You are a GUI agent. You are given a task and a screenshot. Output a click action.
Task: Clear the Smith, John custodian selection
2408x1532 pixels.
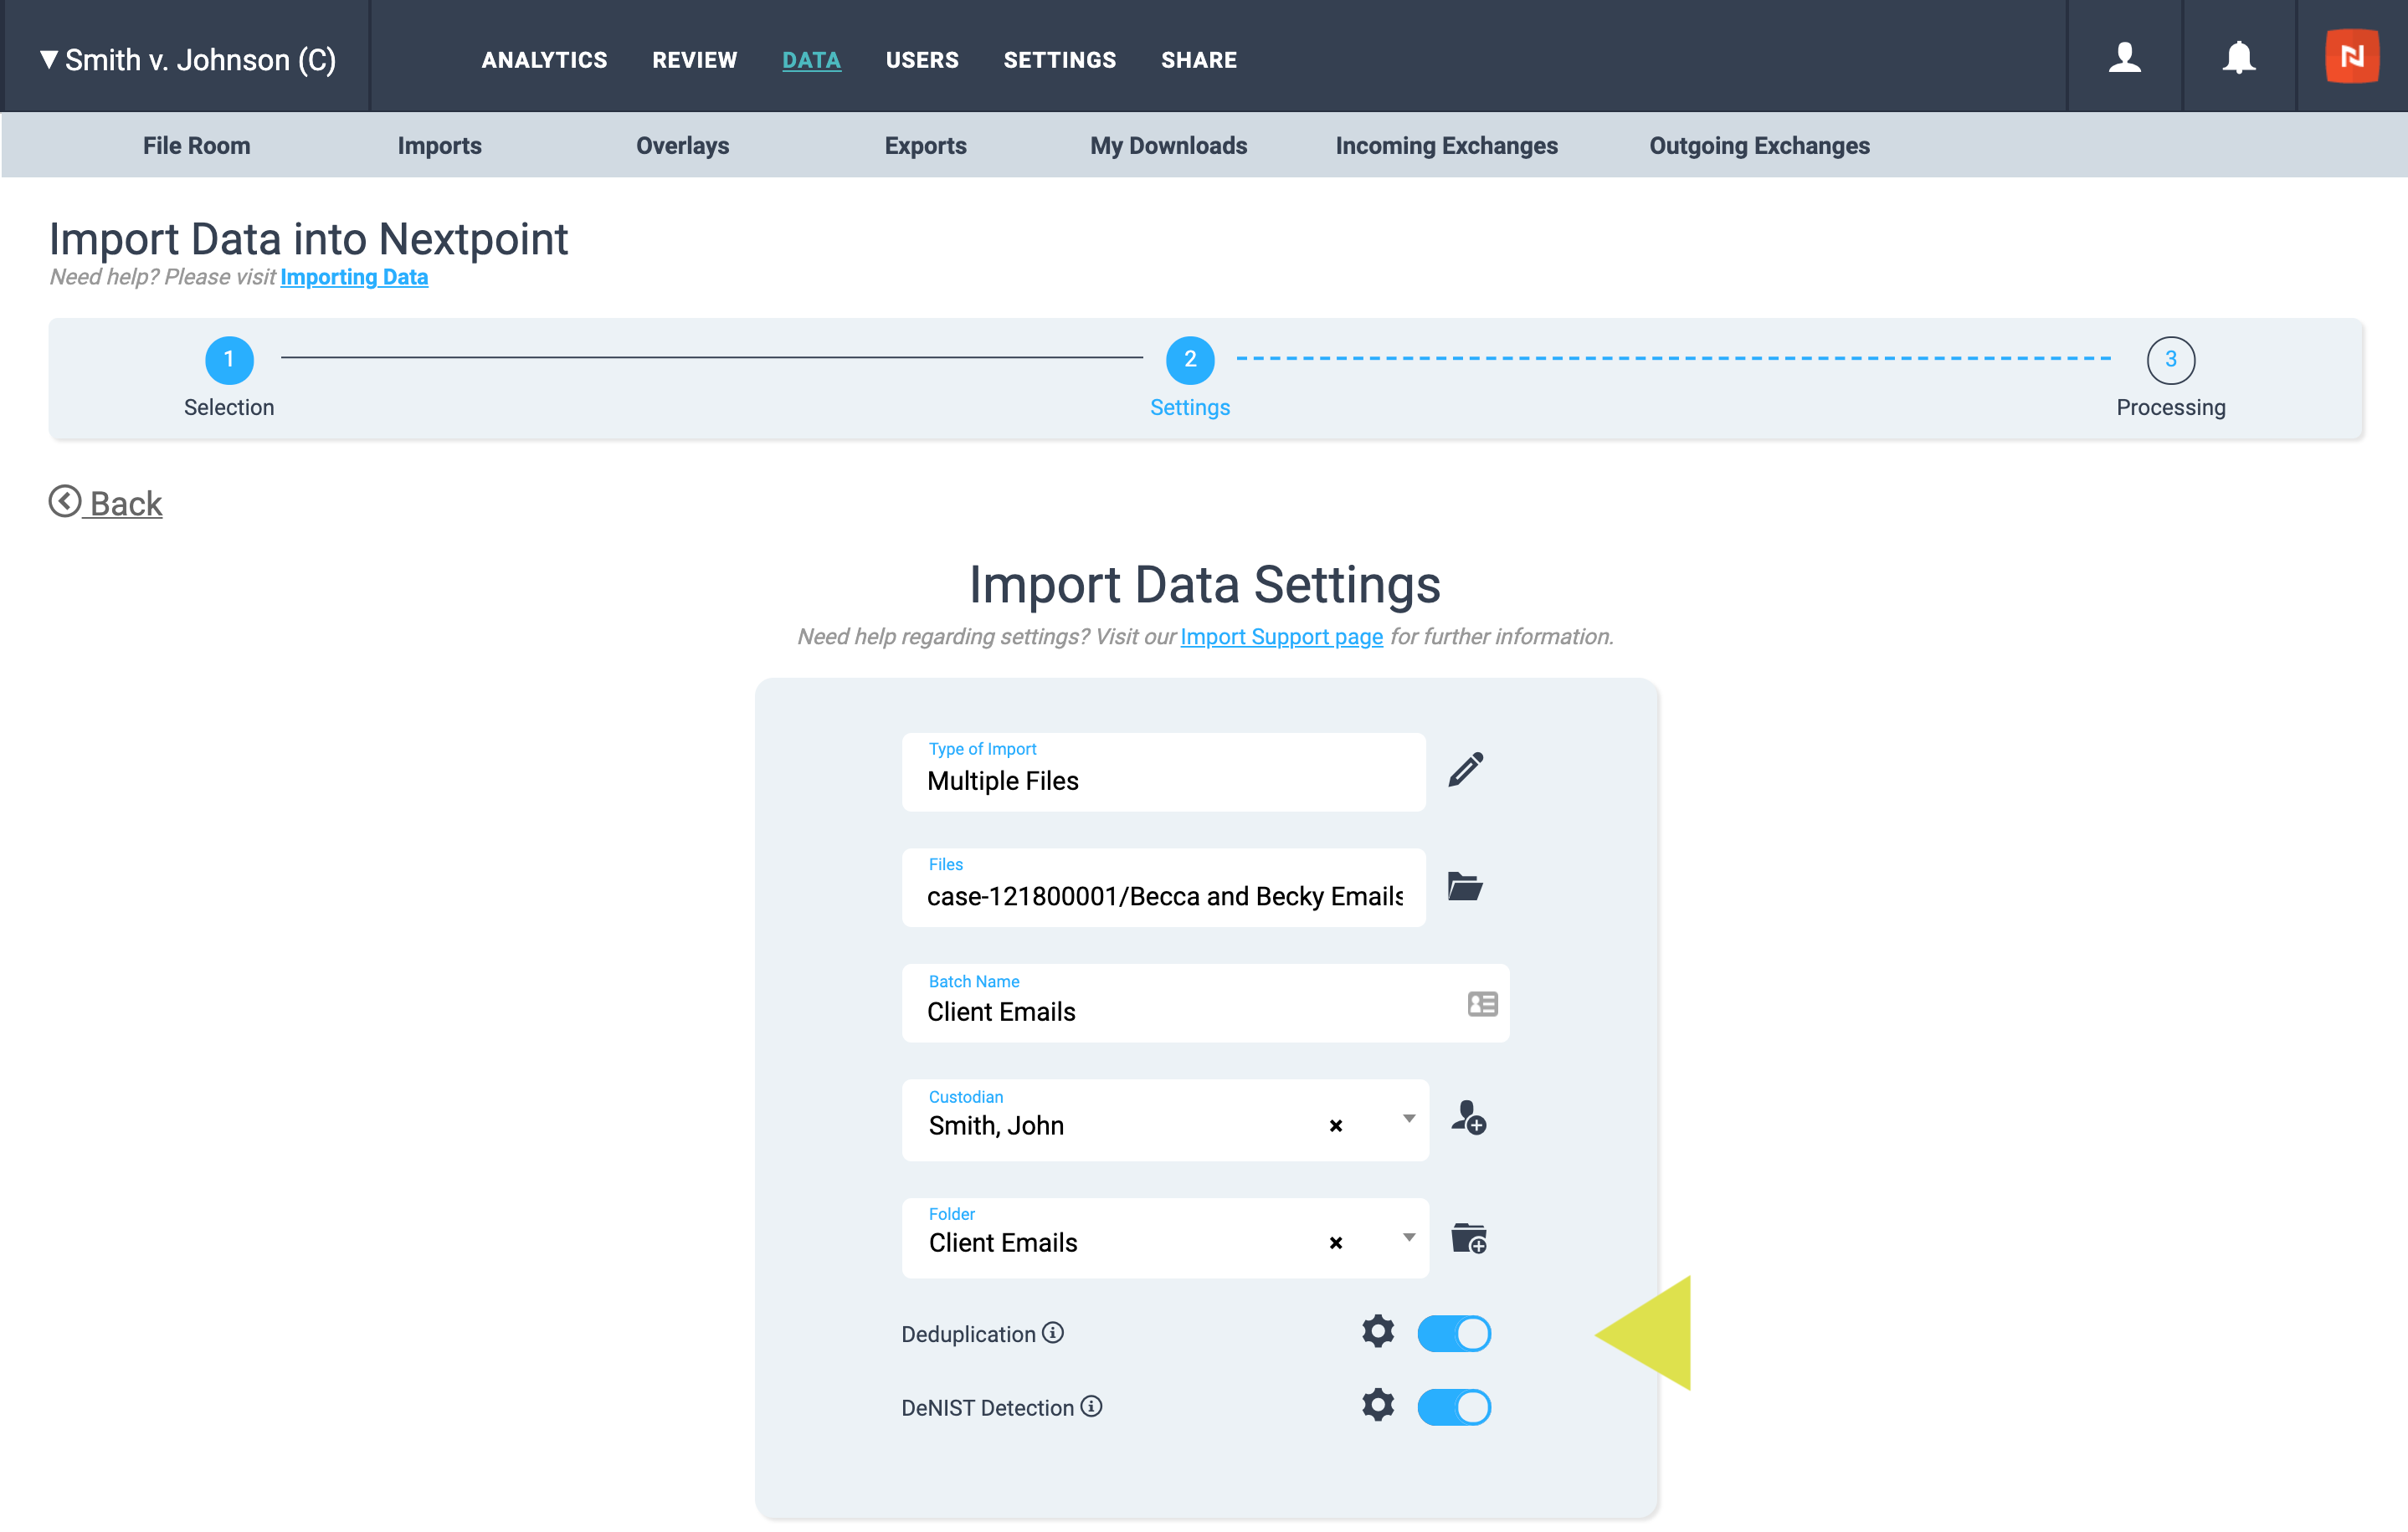click(x=1336, y=1126)
